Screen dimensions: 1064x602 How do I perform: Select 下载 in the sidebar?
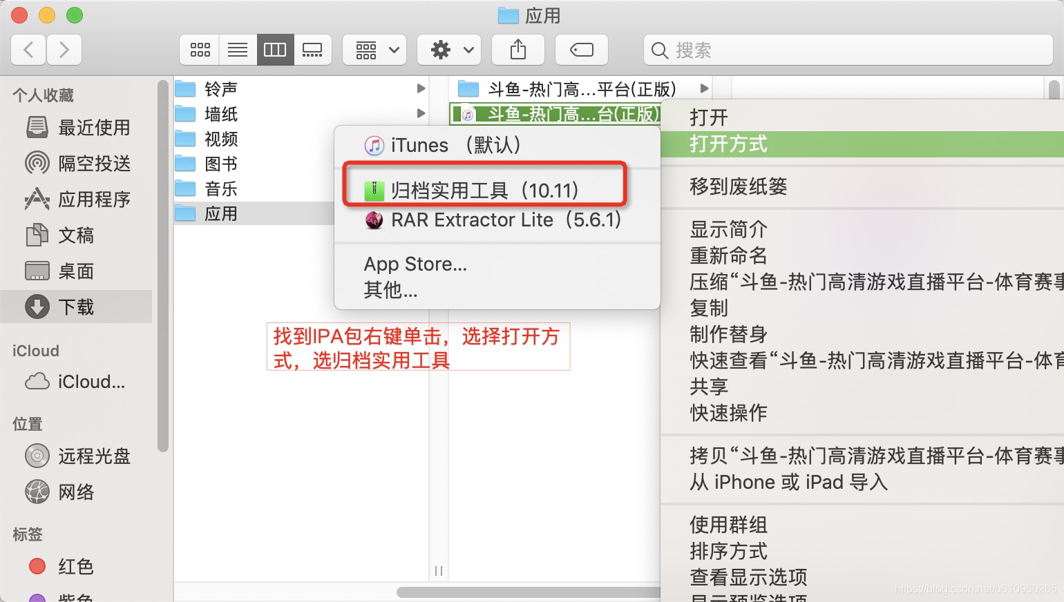[76, 307]
